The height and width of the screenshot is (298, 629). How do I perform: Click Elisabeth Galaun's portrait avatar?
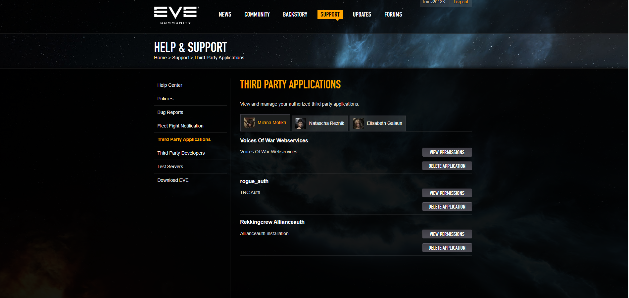tap(359, 124)
